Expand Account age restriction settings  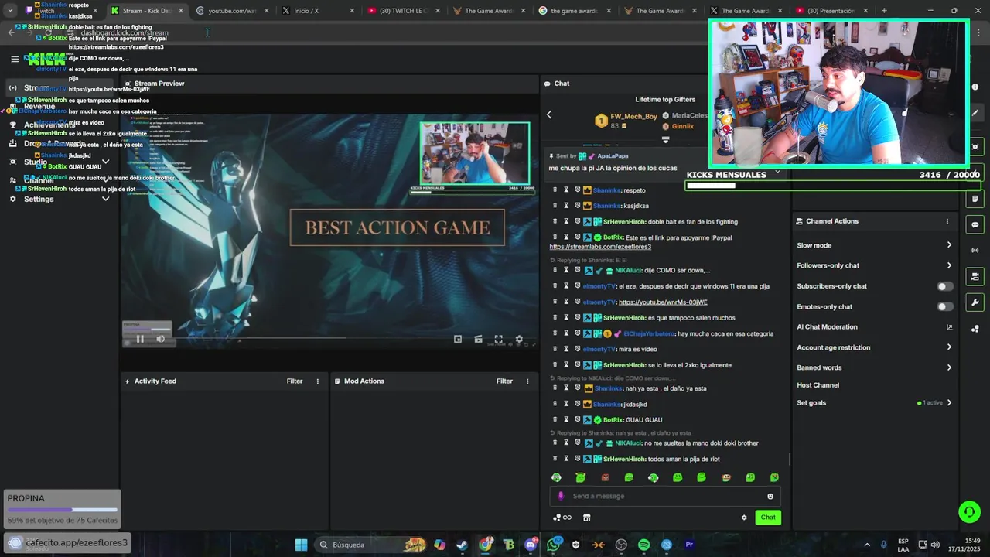(874, 347)
